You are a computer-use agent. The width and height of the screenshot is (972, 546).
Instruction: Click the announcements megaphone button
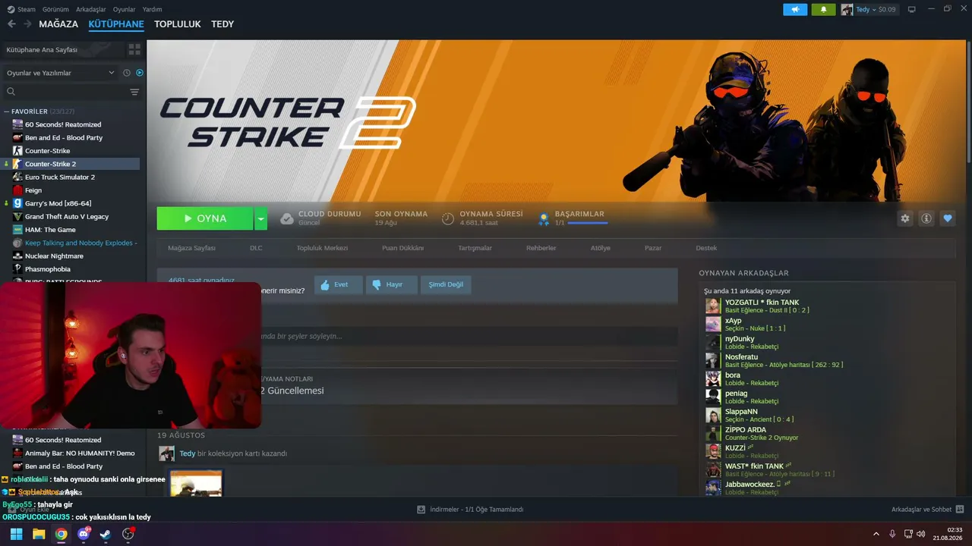tap(795, 9)
